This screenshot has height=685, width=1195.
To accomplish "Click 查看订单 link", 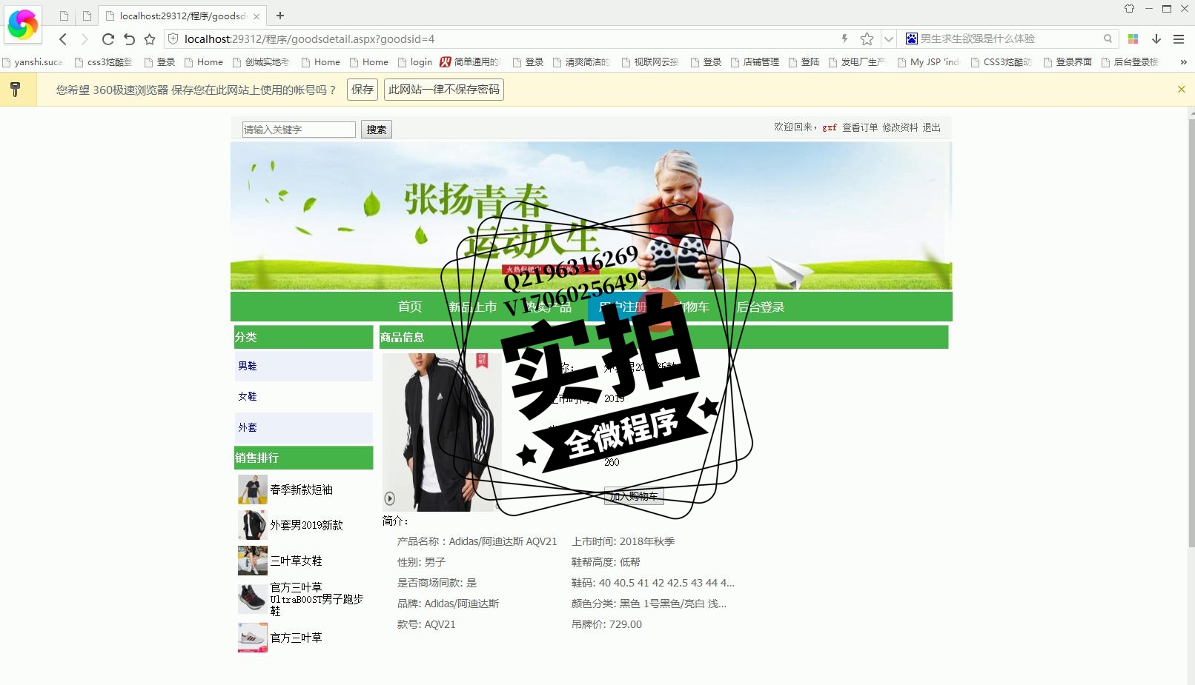I will click(x=860, y=127).
